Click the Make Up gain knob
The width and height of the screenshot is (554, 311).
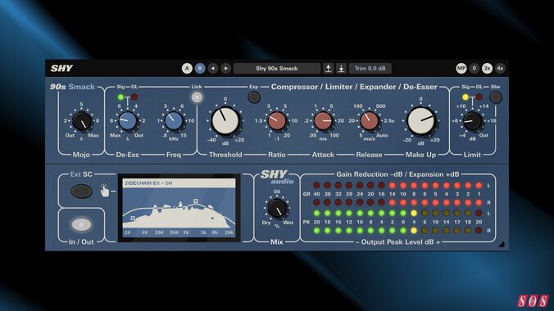tap(420, 121)
